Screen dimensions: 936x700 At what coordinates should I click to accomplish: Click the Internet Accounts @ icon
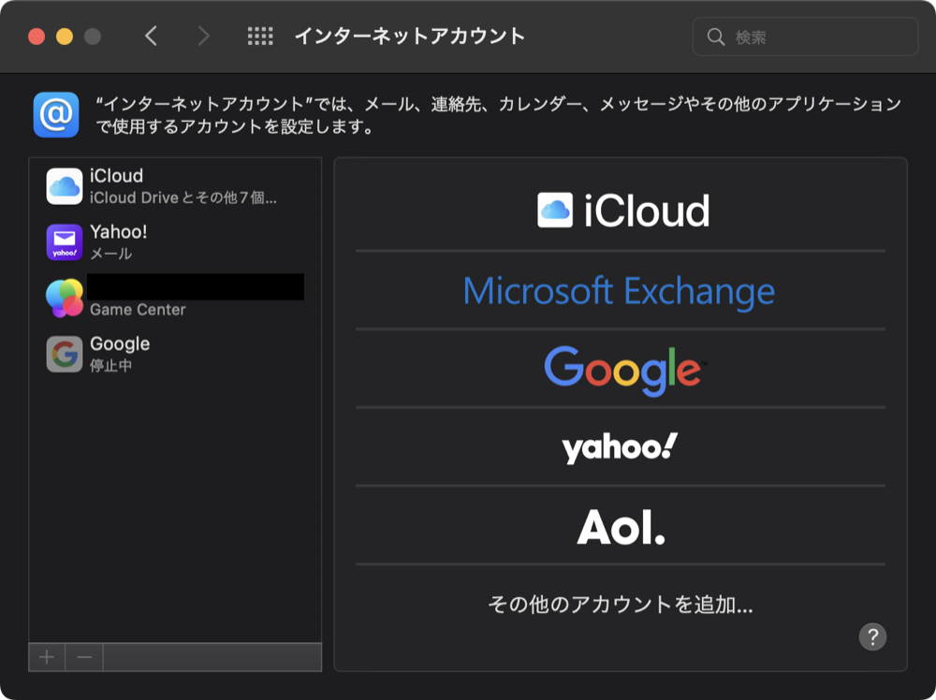(56, 114)
